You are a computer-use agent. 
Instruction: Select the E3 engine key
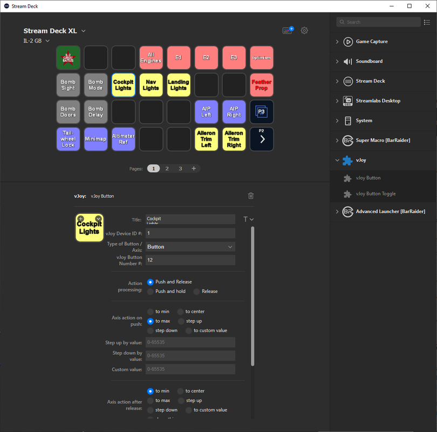pos(234,58)
